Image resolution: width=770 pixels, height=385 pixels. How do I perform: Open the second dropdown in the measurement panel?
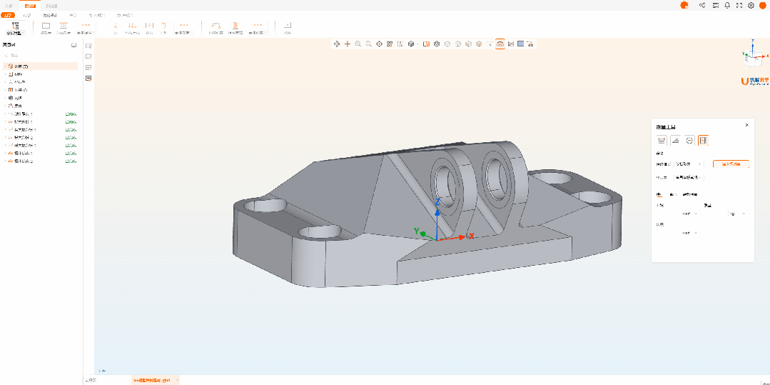pyautogui.click(x=689, y=178)
